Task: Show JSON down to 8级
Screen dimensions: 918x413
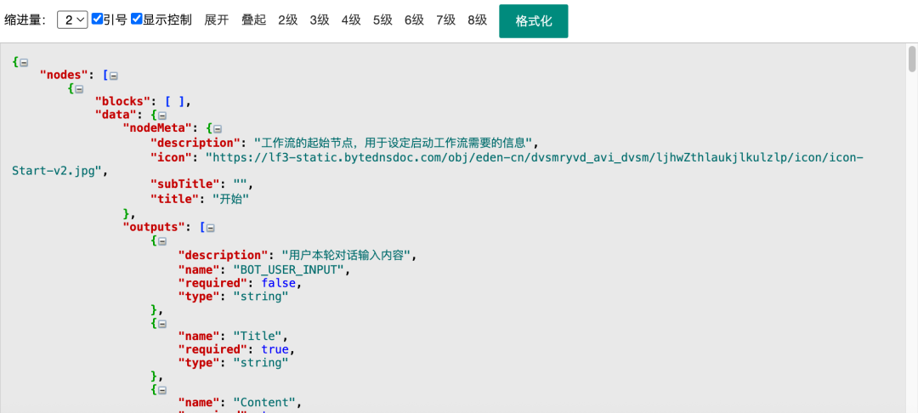Action: 478,20
